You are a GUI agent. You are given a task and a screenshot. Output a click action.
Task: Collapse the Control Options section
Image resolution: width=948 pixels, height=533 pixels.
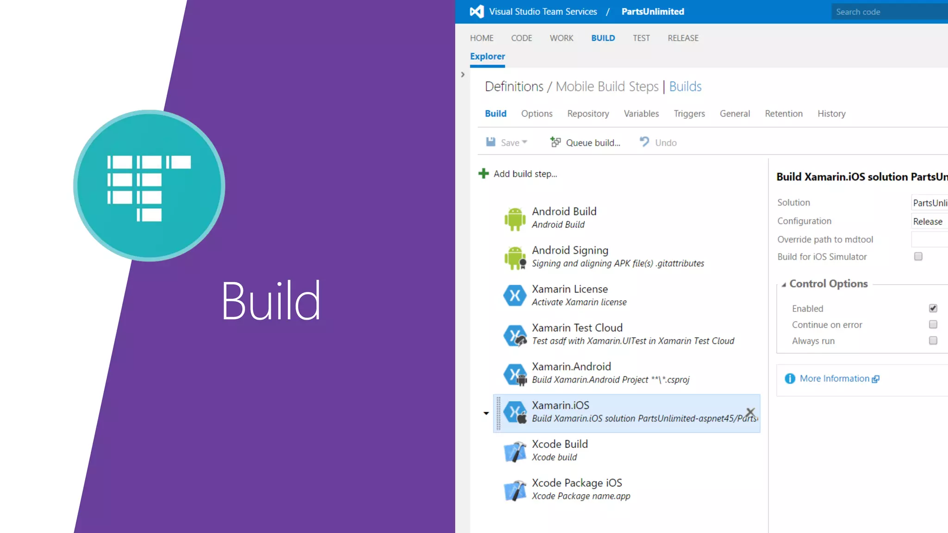pyautogui.click(x=784, y=285)
